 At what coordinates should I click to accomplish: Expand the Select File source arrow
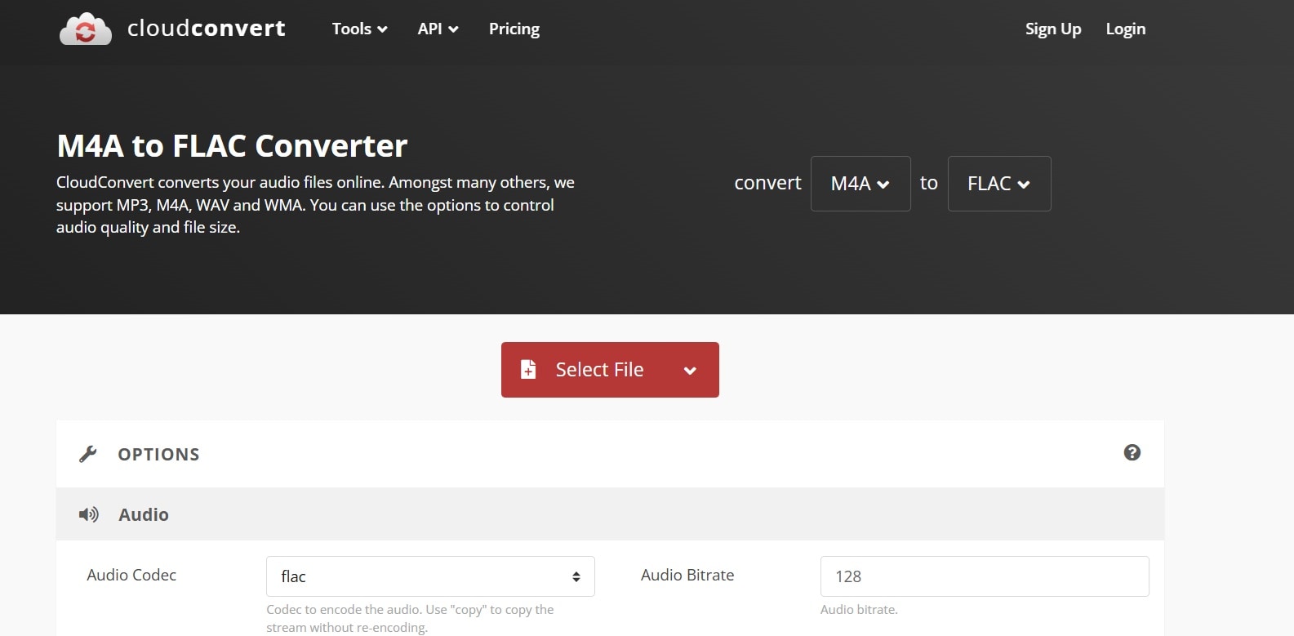click(690, 371)
